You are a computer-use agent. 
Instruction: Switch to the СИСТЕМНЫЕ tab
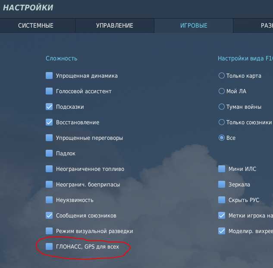(x=36, y=25)
